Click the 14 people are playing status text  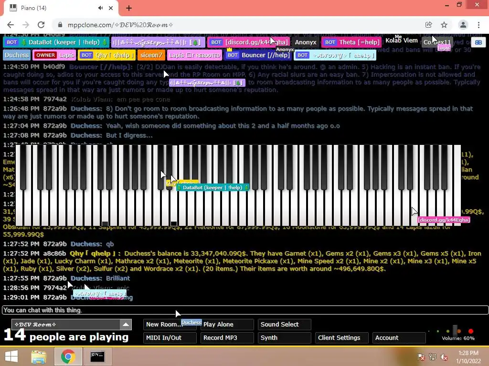click(66, 336)
